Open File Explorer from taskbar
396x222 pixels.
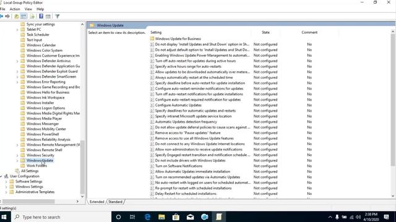[161, 216]
